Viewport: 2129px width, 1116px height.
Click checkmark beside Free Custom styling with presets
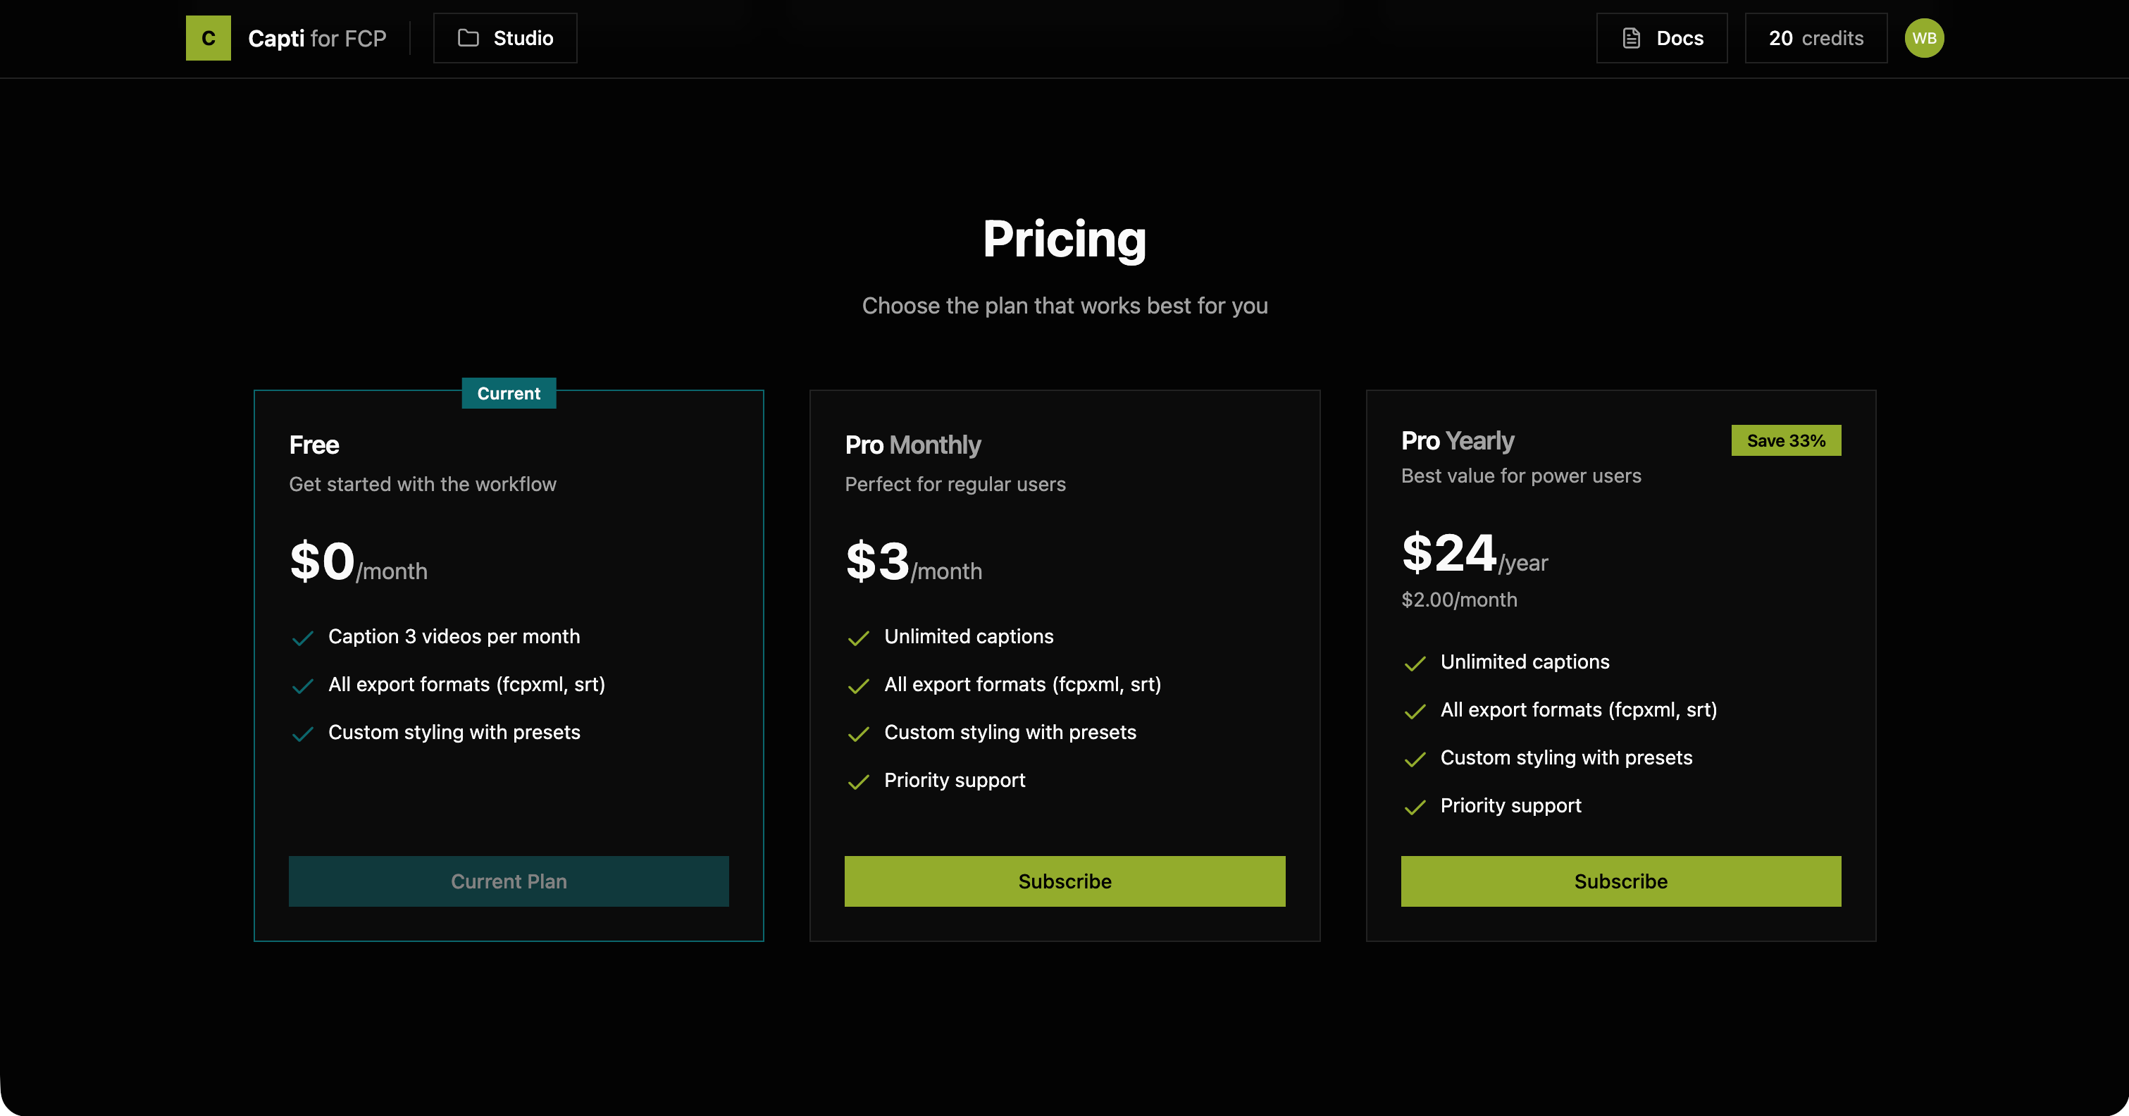[x=302, y=734]
